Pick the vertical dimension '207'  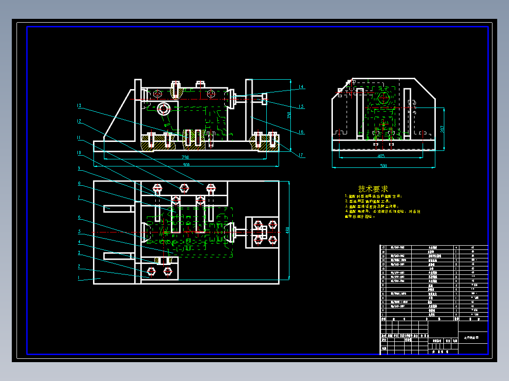pos(442,129)
